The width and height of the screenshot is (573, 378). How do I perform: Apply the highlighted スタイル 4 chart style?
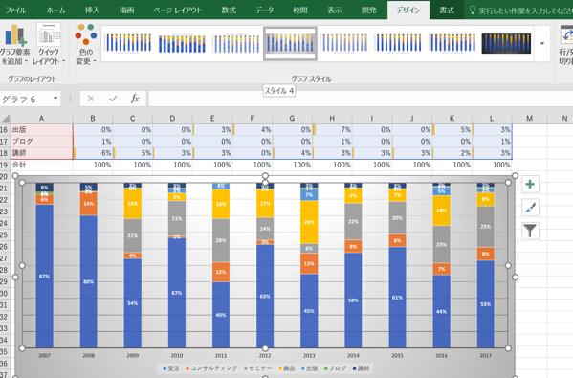(290, 43)
